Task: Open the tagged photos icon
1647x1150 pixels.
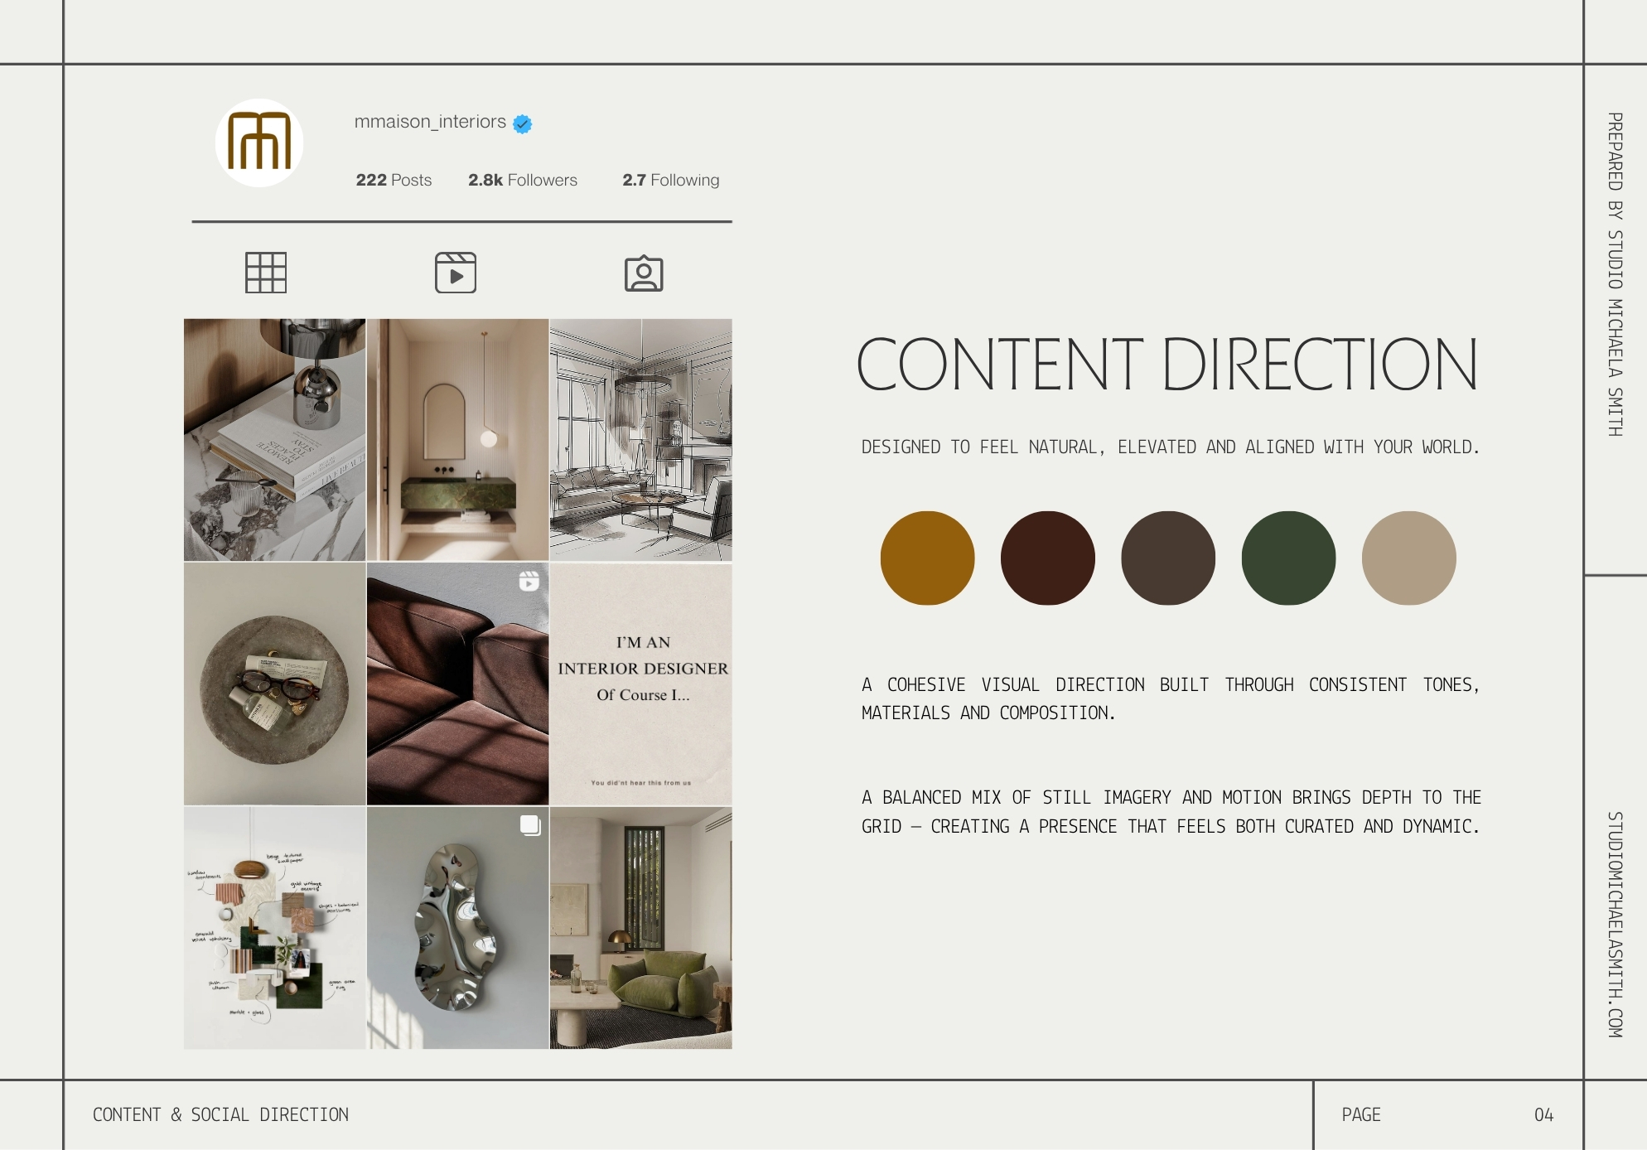Action: click(x=644, y=273)
